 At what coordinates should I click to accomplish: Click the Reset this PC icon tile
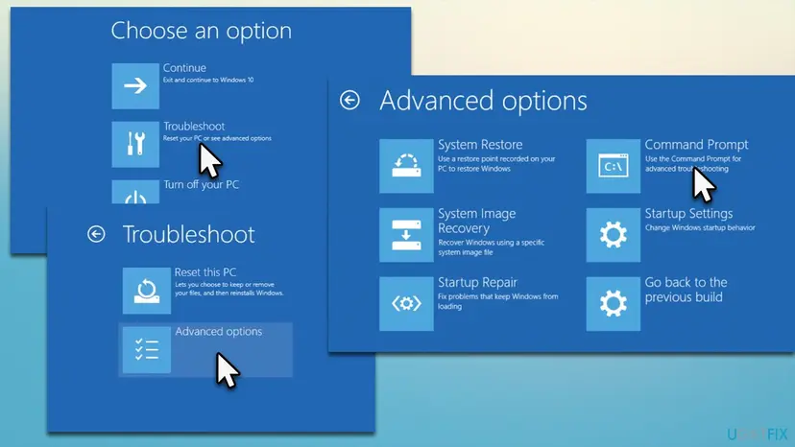point(147,291)
